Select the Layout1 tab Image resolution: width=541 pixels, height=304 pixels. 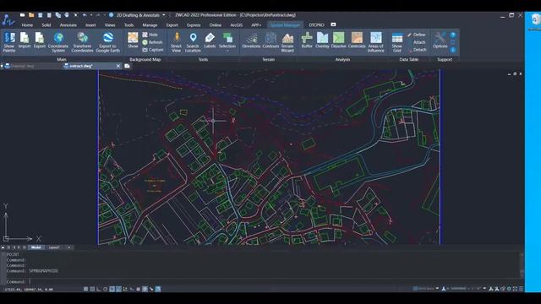pyautogui.click(x=54, y=247)
